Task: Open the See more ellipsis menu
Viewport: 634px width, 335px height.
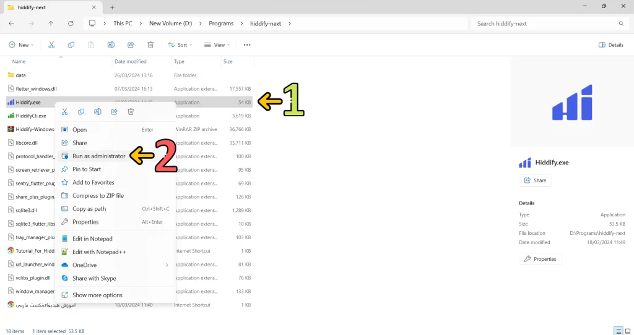Action: click(247, 45)
